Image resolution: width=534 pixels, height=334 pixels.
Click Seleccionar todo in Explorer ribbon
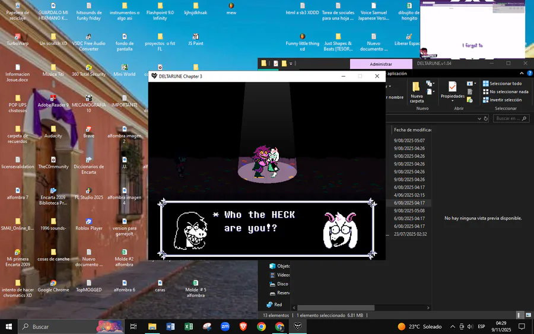(503, 84)
